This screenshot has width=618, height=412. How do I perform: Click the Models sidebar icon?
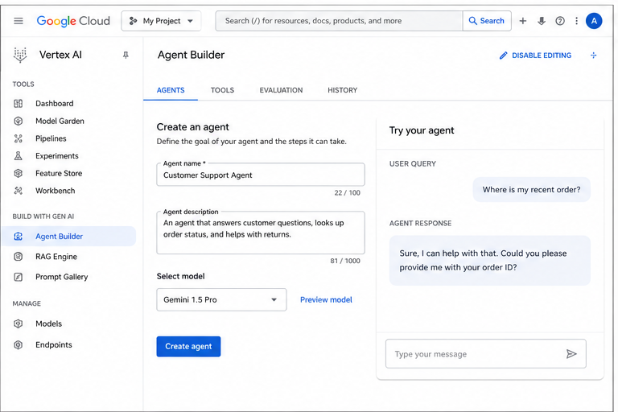19,323
